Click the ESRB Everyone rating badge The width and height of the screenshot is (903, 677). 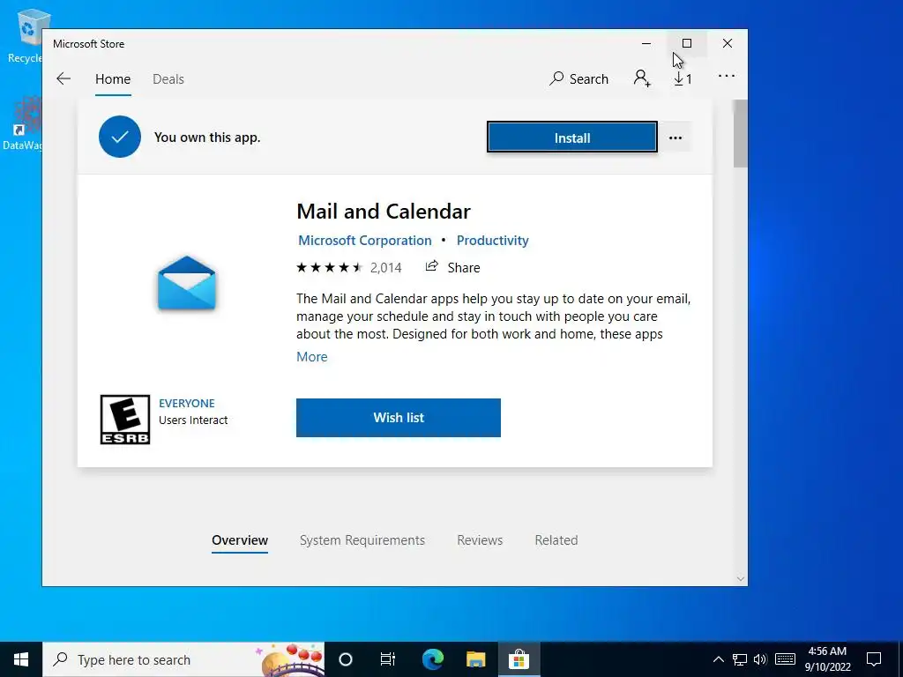125,419
